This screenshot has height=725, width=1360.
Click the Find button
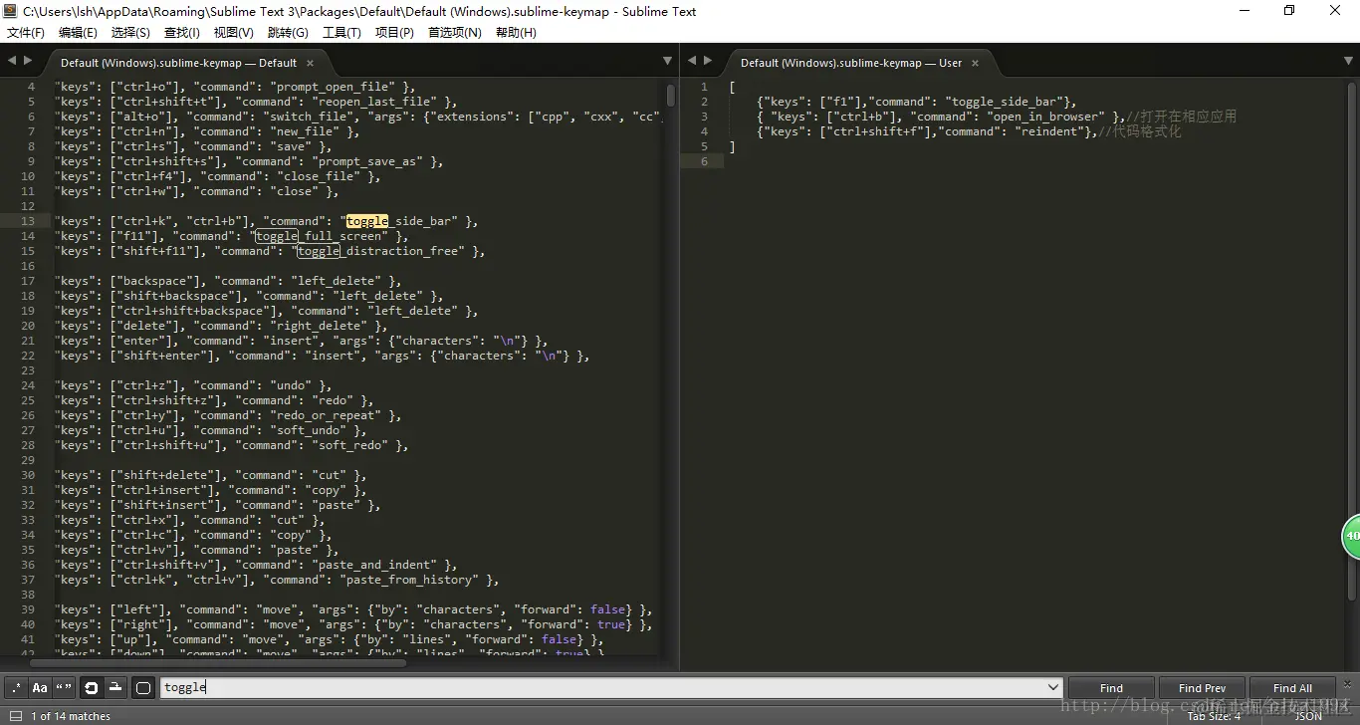1111,688
